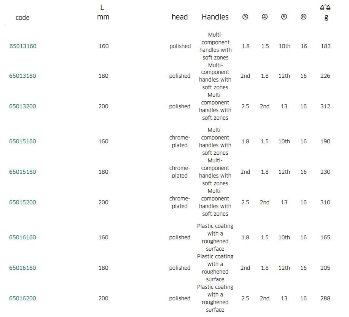Click the "code" column header

(23, 18)
